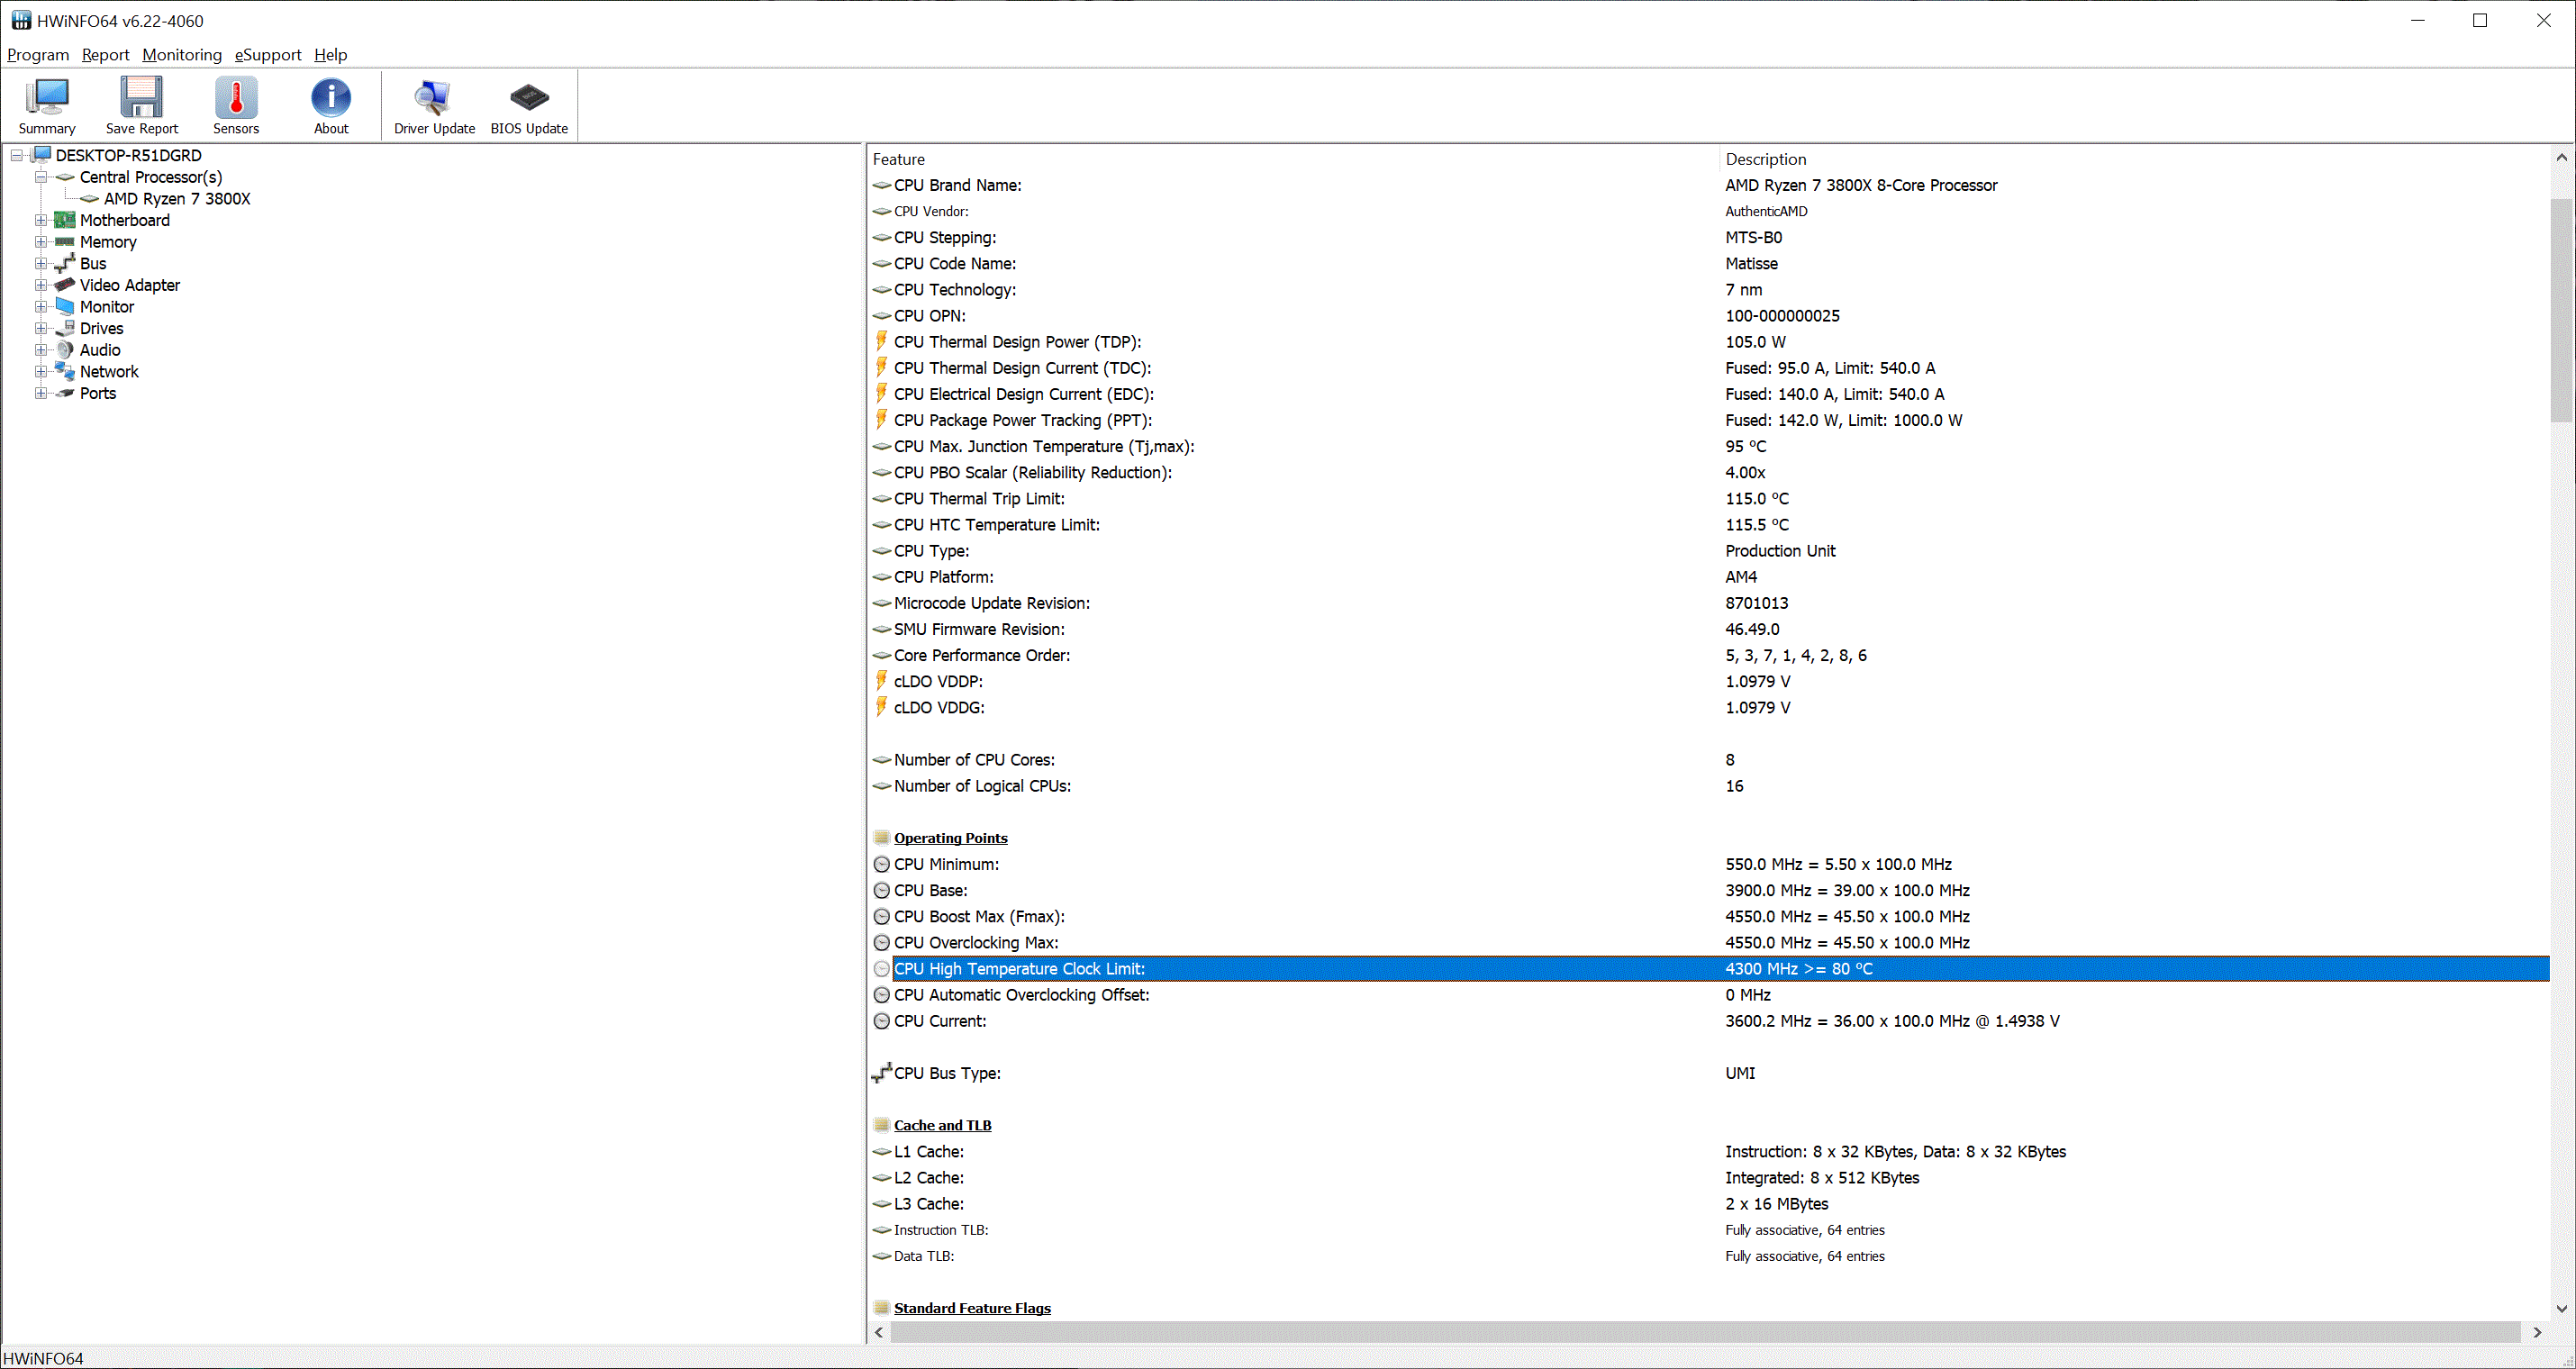Click the Video Adapter icon in tree
The image size is (2576, 1369).
tap(65, 285)
